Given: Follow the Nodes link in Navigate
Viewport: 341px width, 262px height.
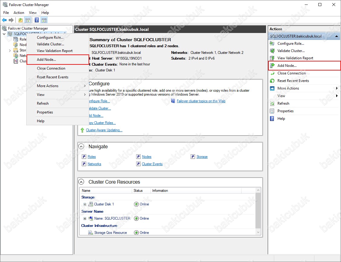Looking at the screenshot, I should 147,157.
